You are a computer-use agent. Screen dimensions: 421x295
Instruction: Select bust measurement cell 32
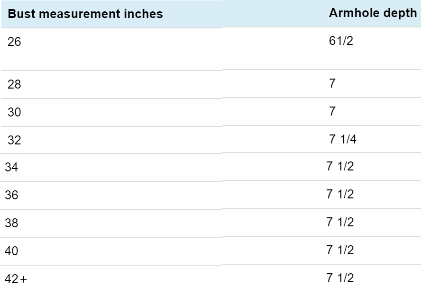[x=15, y=140]
